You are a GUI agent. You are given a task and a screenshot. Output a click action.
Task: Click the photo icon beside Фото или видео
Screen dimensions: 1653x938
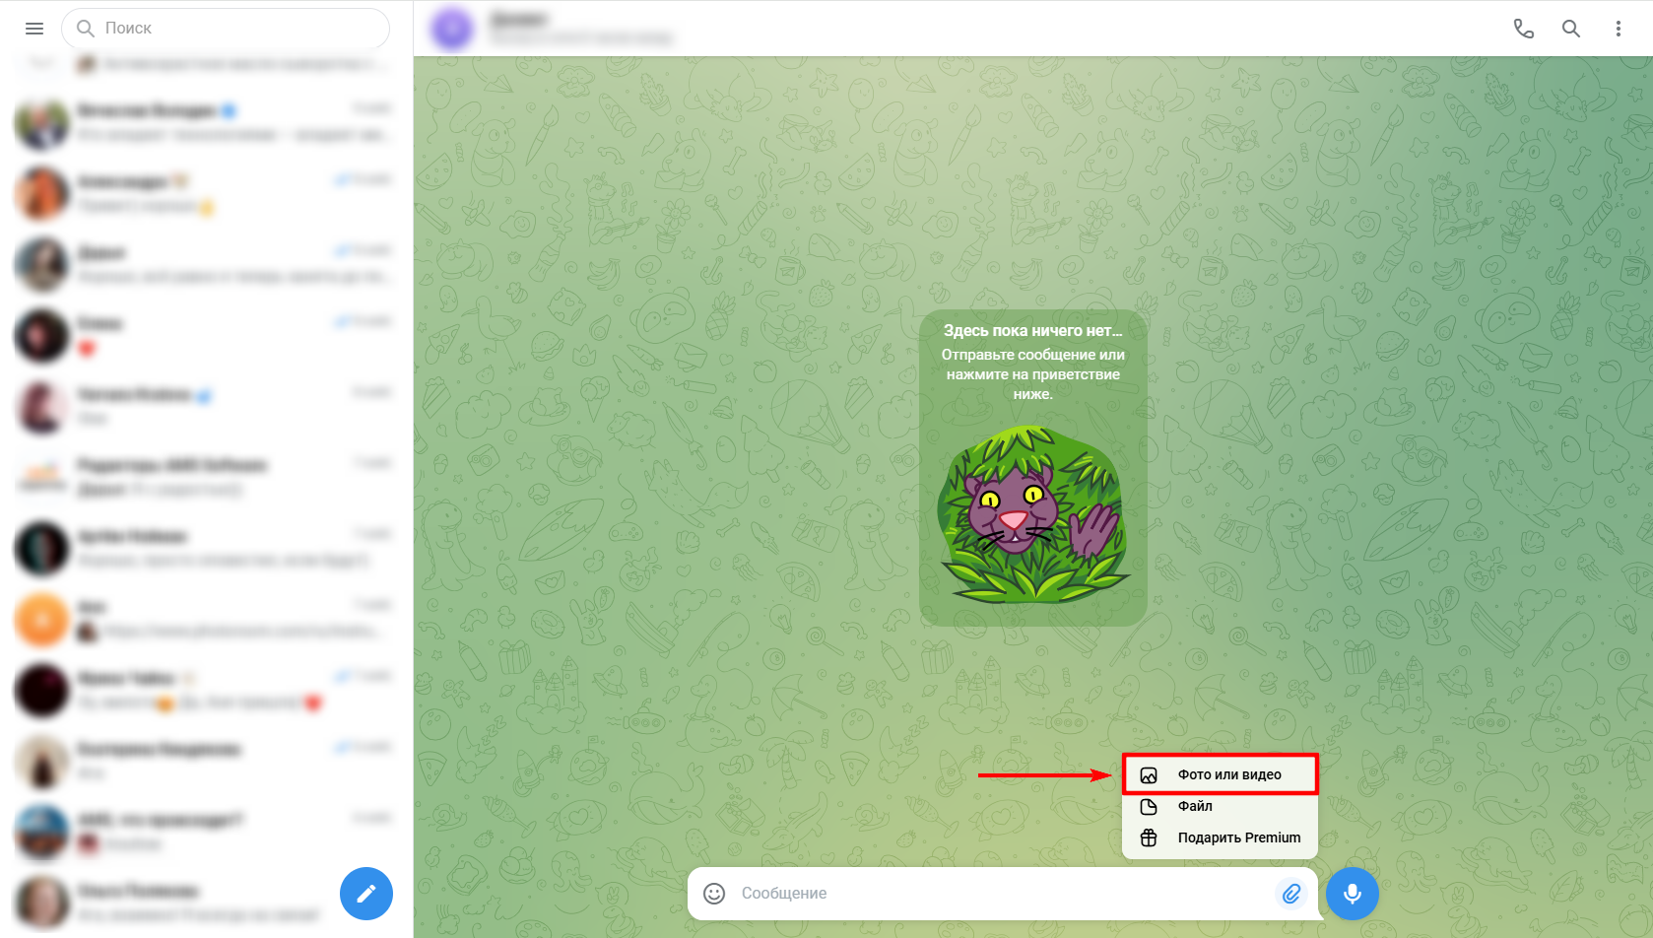[x=1149, y=775]
